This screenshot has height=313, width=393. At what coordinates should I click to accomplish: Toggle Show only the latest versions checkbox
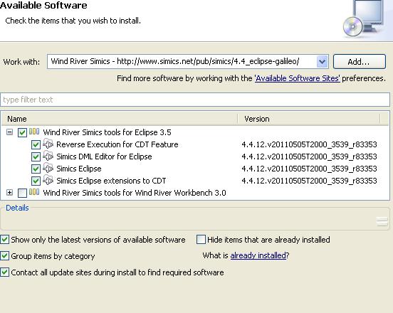point(4,240)
